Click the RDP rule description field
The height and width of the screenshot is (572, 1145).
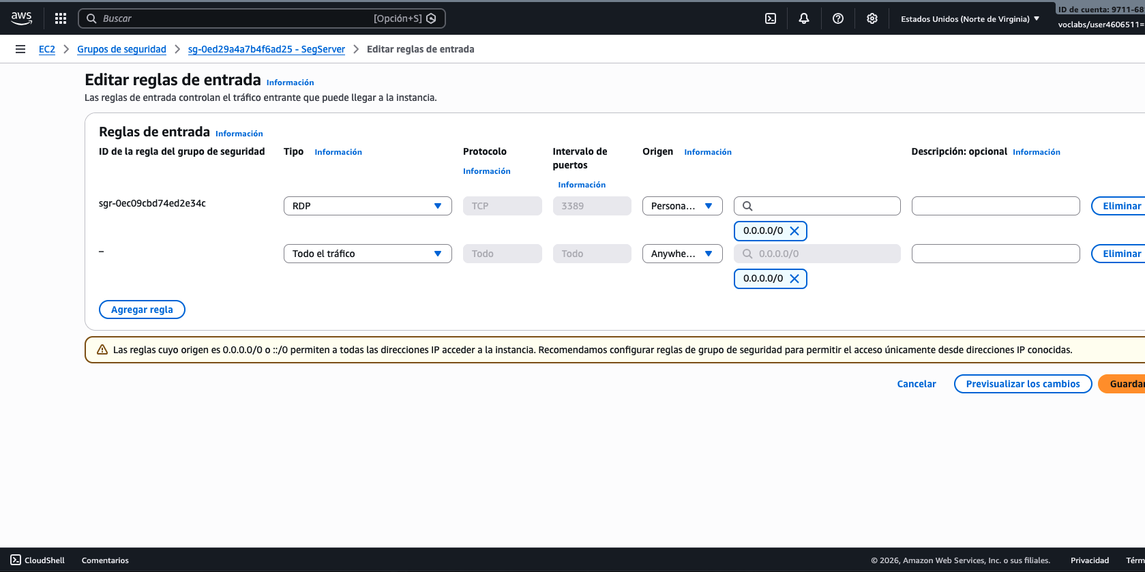click(x=995, y=206)
